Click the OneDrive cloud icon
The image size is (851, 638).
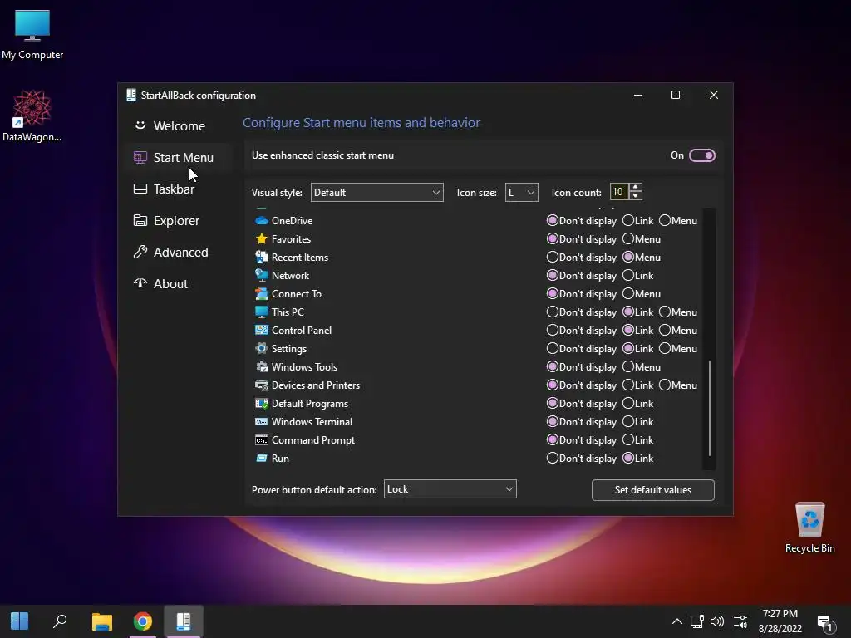pyautogui.click(x=262, y=221)
